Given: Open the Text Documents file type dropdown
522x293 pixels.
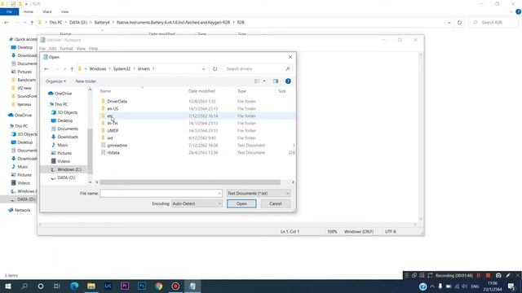Looking at the screenshot, I should point(259,194).
